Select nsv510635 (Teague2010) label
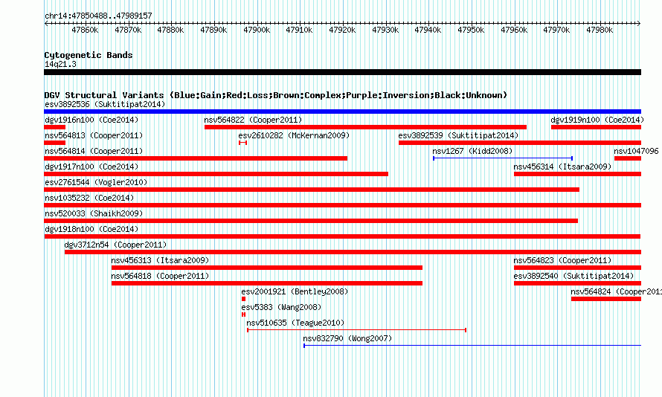This screenshot has height=397, width=662. [295, 323]
